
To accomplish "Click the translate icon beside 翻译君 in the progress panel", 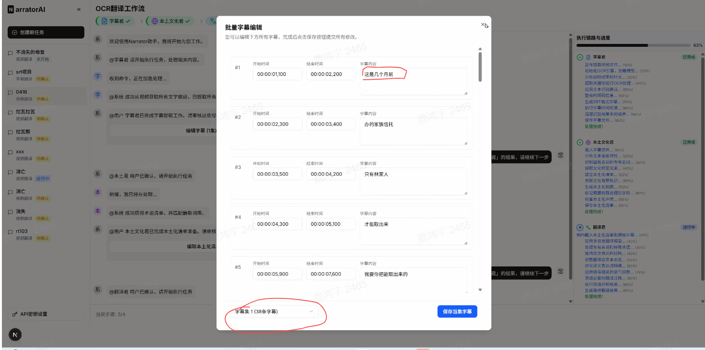I will tap(588, 228).
